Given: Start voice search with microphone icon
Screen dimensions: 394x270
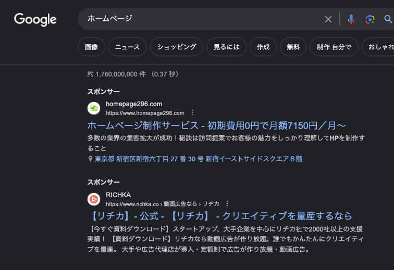Looking at the screenshot, I should 351,19.
